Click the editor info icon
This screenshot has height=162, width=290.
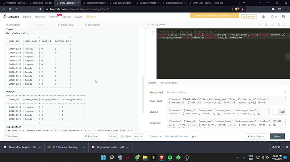point(259,24)
